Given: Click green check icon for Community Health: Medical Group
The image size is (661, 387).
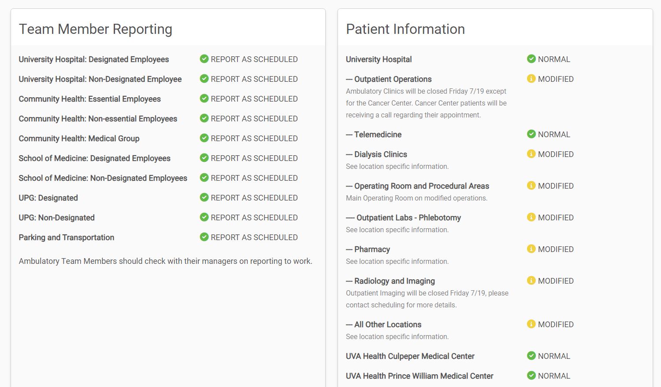Looking at the screenshot, I should tap(204, 138).
